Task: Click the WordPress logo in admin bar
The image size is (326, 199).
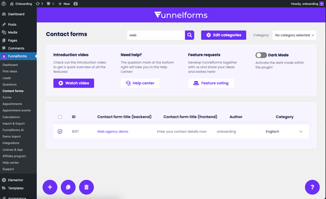Action: pos(4,4)
